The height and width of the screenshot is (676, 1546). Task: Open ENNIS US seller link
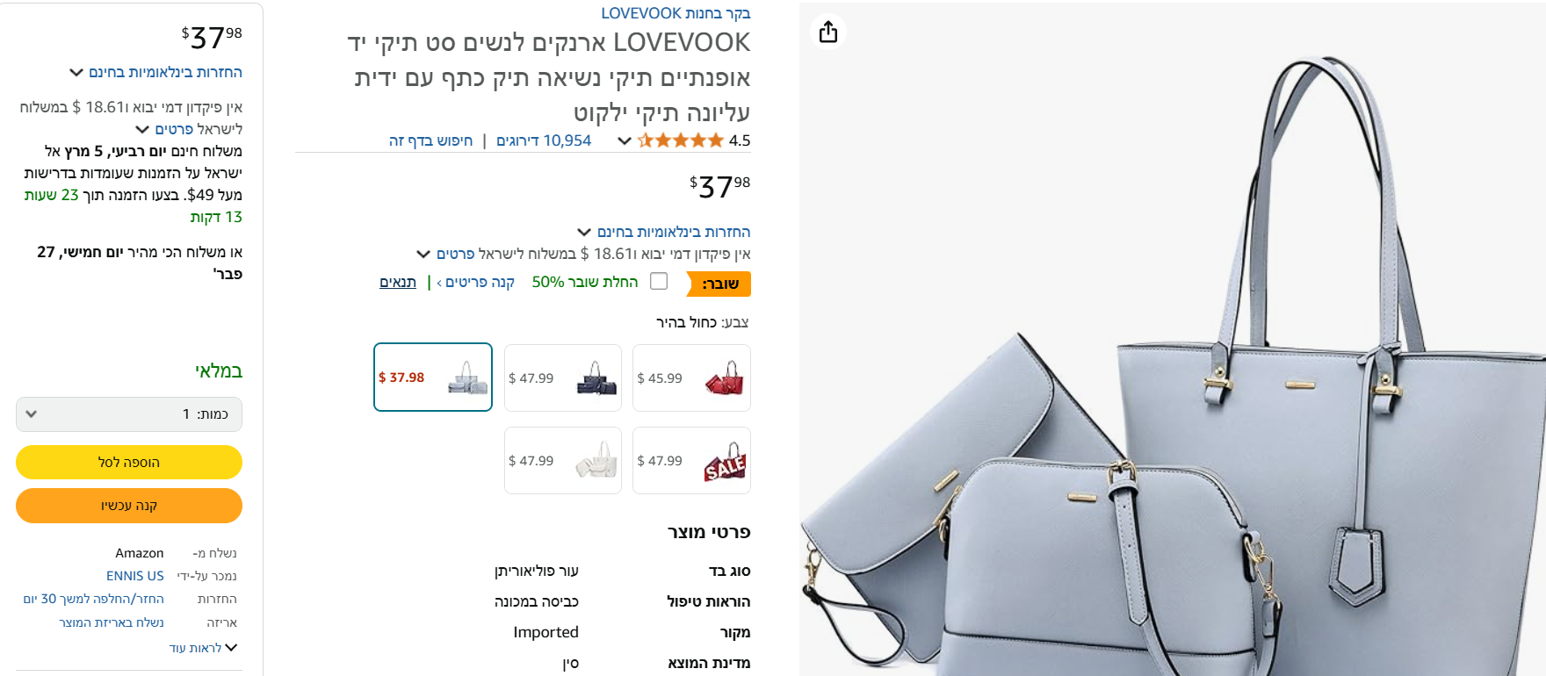pyautogui.click(x=135, y=576)
